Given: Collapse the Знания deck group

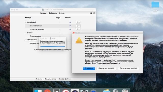Looking at the screenshot, I should pyautogui.click(x=25, y=33).
